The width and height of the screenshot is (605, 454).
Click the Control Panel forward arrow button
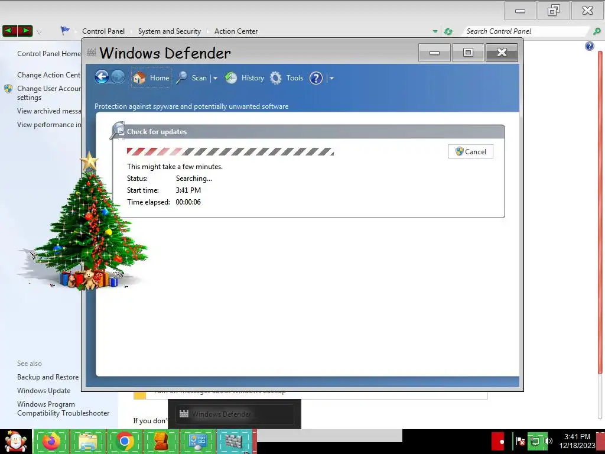coord(25,31)
